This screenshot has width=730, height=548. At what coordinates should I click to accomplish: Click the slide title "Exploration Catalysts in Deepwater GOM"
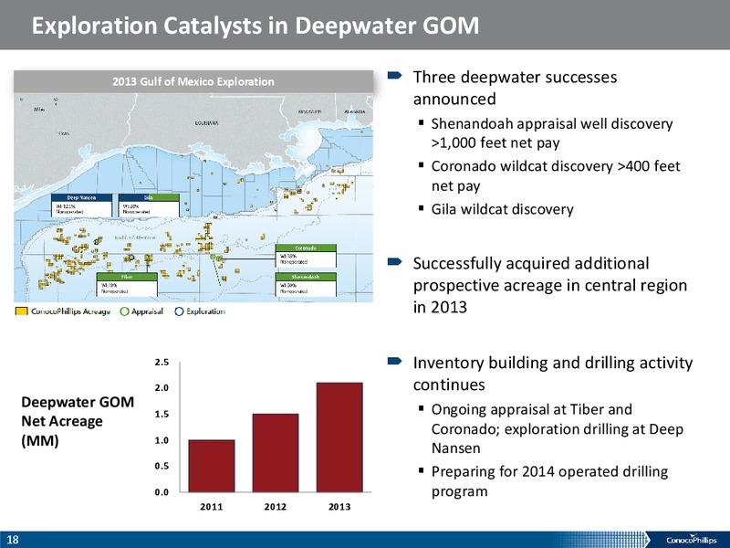click(x=255, y=26)
